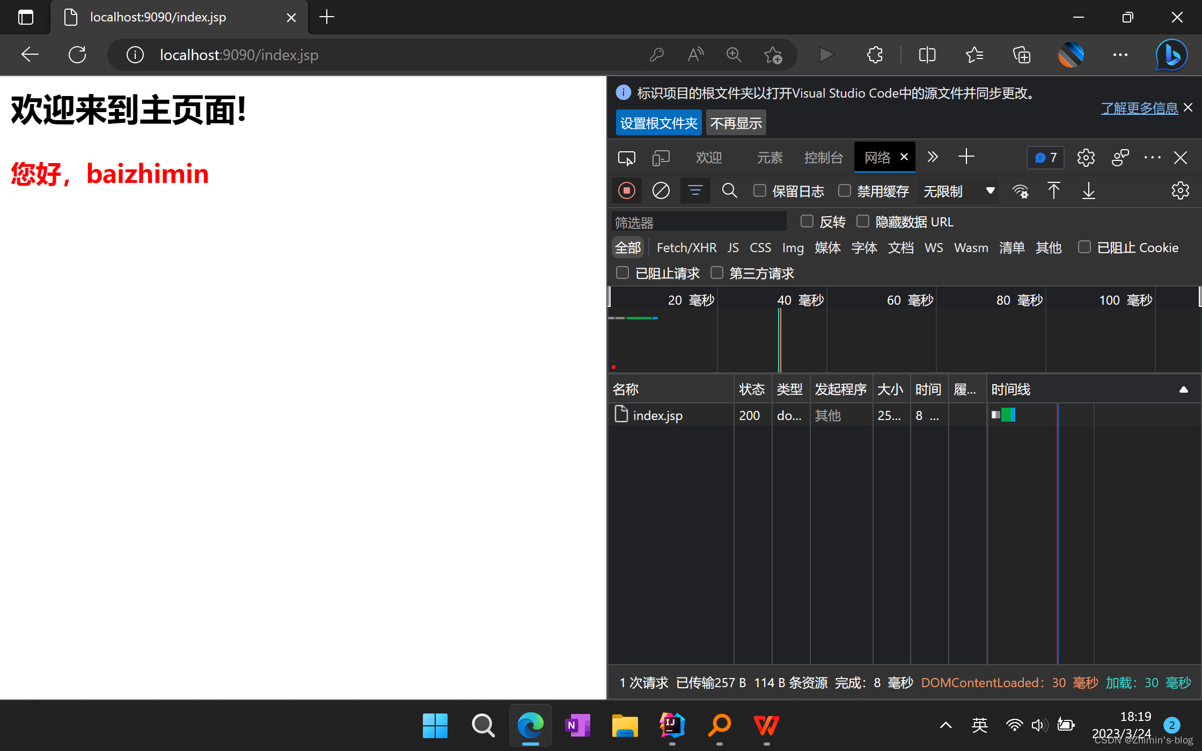Switch to the 控制台 tab

click(x=823, y=158)
